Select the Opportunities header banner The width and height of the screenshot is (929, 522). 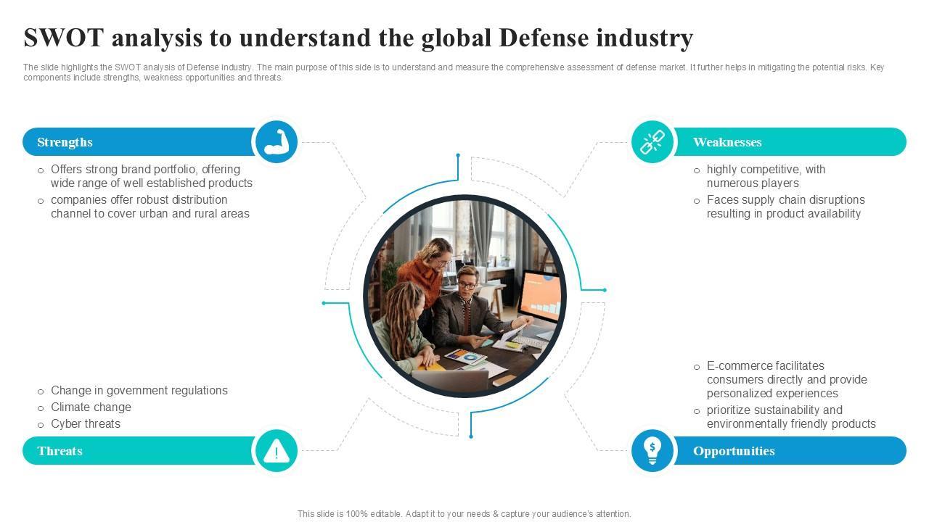790,451
